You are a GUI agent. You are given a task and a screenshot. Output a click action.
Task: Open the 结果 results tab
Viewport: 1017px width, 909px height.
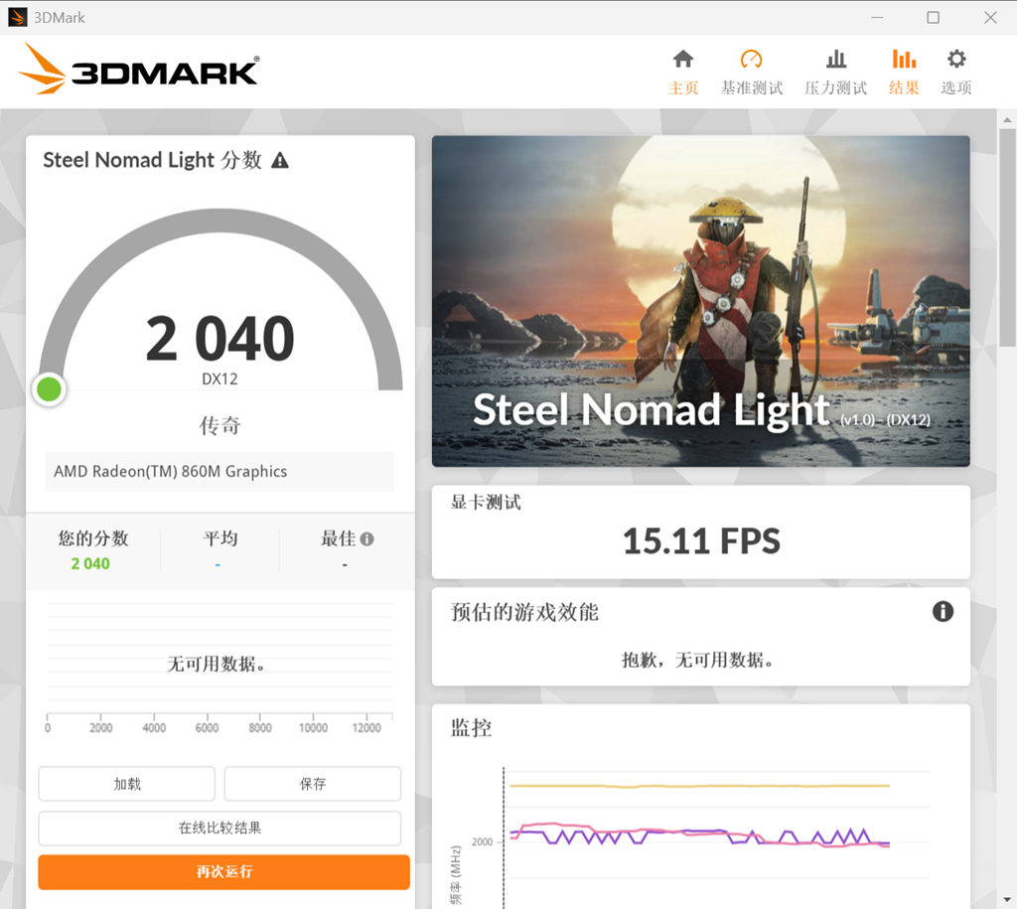pyautogui.click(x=904, y=72)
